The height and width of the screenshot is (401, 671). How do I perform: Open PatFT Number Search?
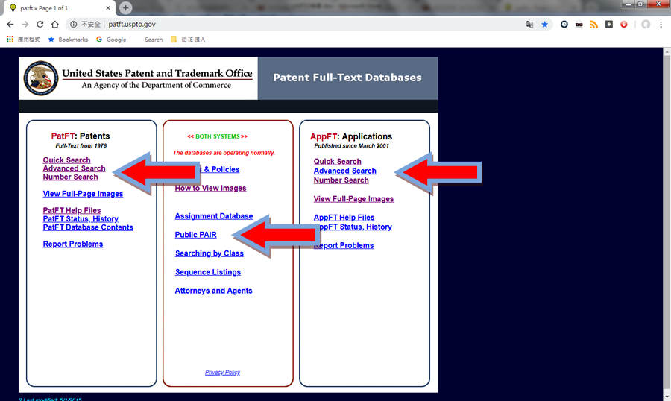pyautogui.click(x=70, y=177)
